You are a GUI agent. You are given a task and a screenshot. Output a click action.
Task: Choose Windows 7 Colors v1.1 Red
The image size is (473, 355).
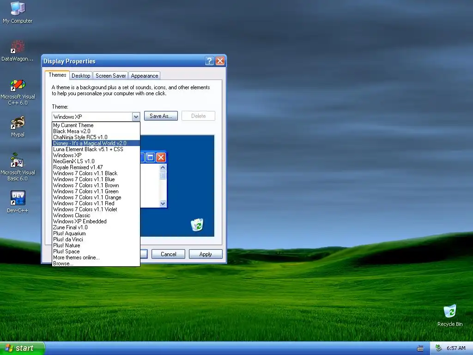[x=96, y=203]
